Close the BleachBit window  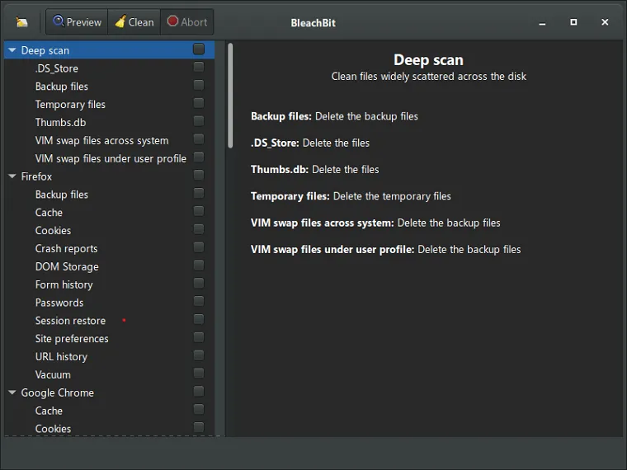[605, 22]
